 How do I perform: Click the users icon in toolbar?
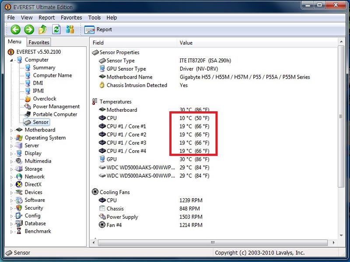[x=70, y=29]
